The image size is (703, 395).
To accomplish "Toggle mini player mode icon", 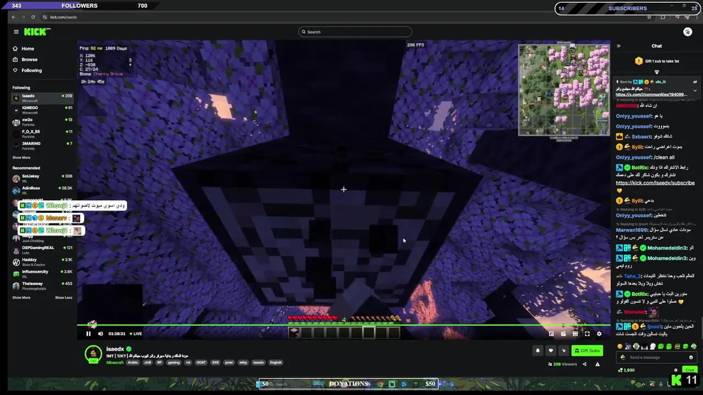I will click(x=551, y=334).
